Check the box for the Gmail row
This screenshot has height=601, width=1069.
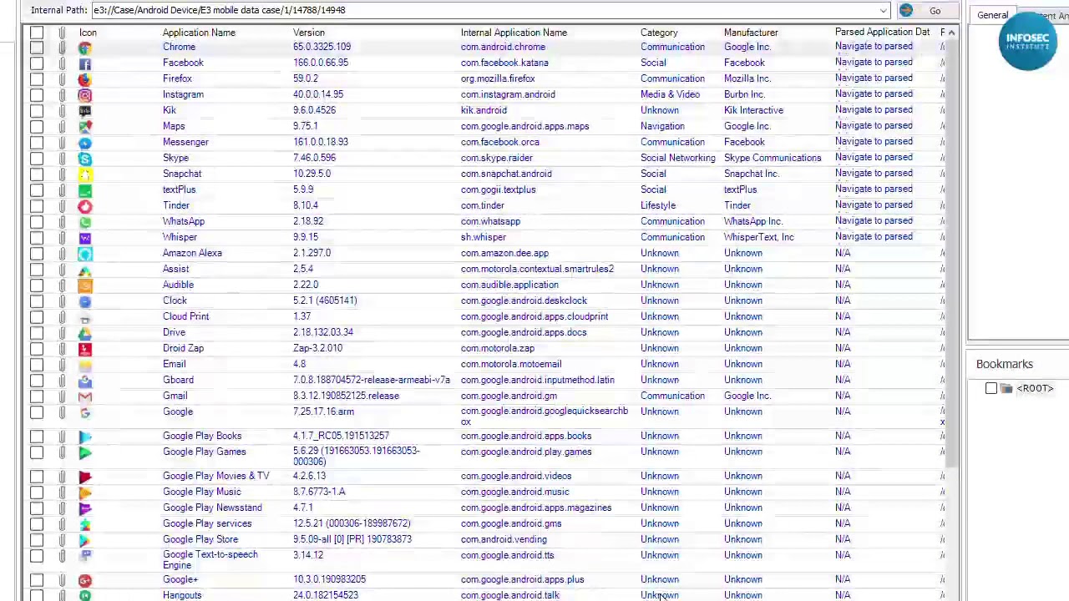[37, 396]
